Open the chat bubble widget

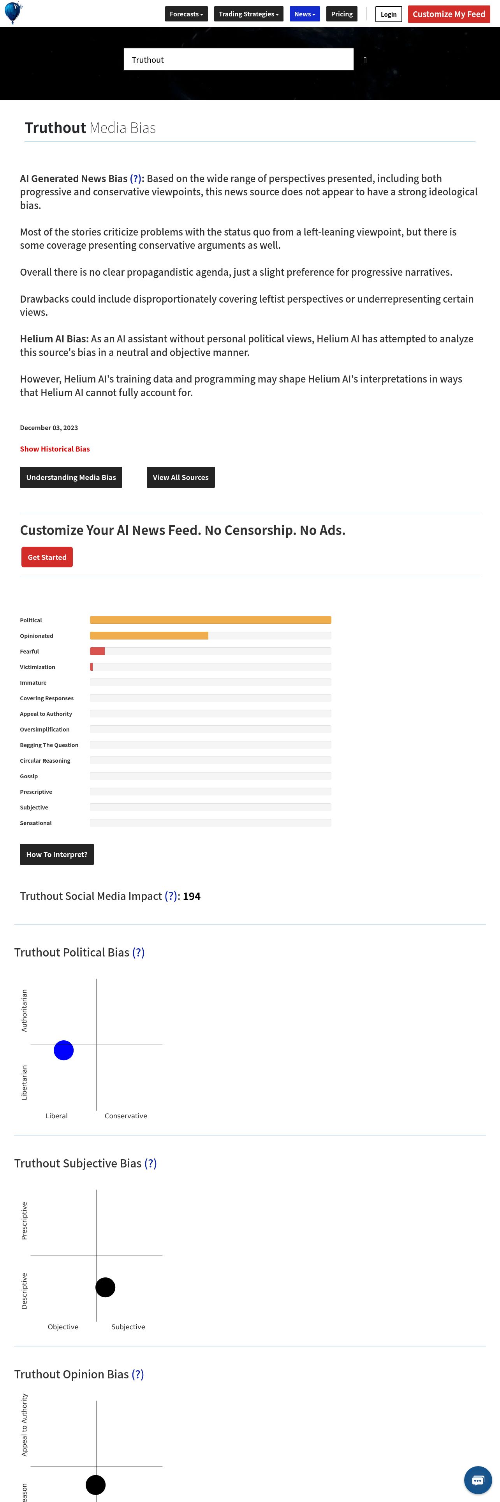478,1481
